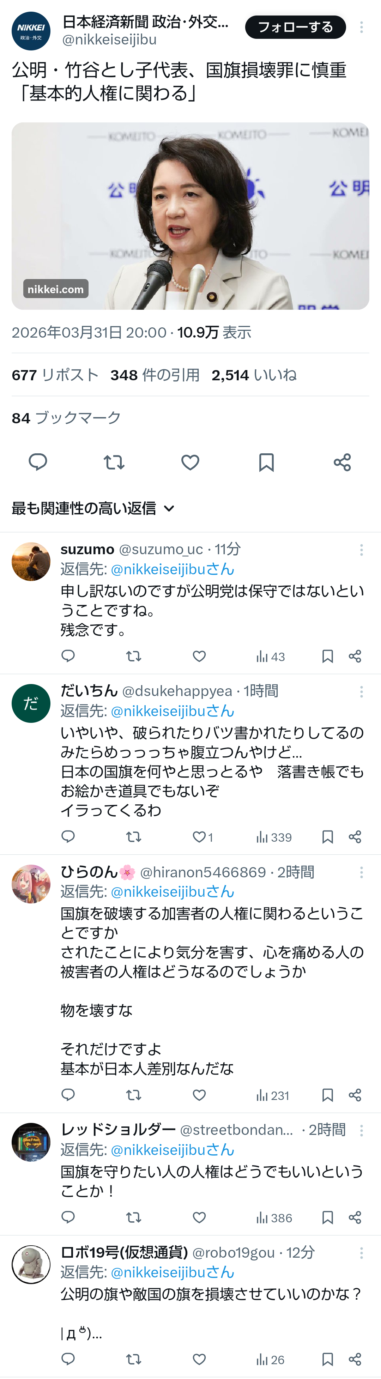
Task: Like suzumo's reply
Action: point(199,656)
